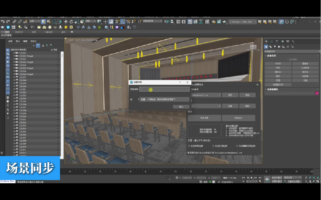Image resolution: width=321 pixels, height=200 pixels.
Task: Click the 同步场景 button
Action: pyautogui.click(x=204, y=118)
